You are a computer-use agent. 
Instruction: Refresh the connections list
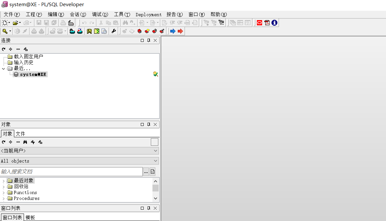[3, 49]
